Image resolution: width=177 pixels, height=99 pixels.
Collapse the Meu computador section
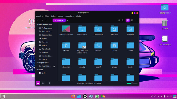[37, 25]
